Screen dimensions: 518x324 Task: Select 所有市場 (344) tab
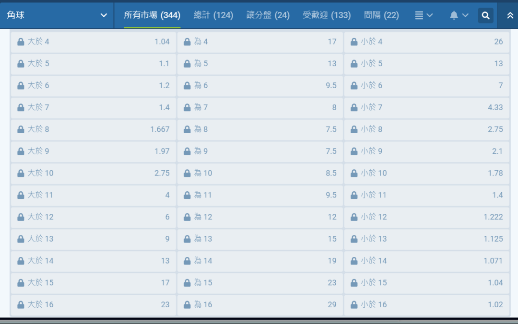[x=152, y=15]
